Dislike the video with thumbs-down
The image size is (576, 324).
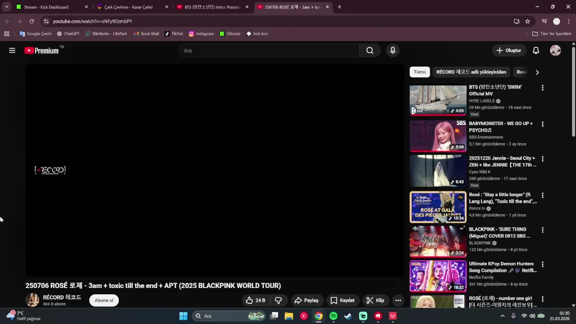click(279, 300)
